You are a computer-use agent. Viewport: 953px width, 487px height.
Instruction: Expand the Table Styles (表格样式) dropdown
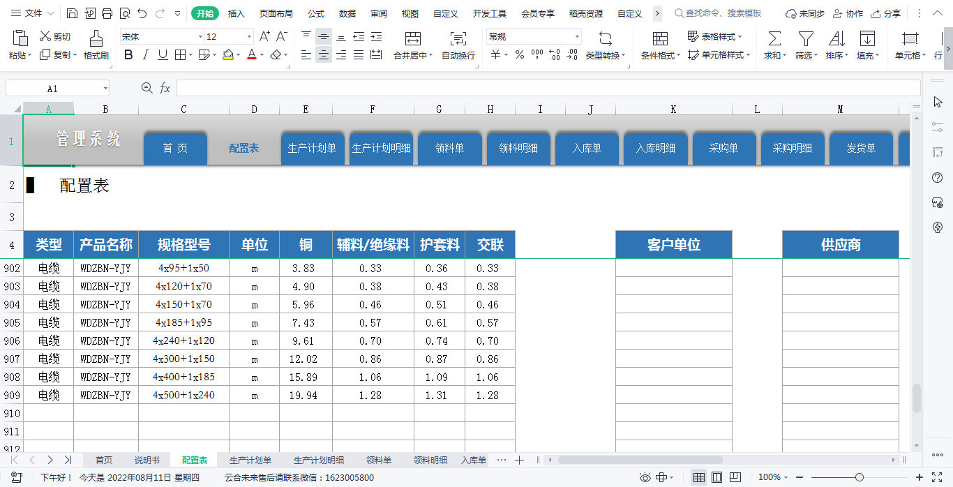pyautogui.click(x=740, y=37)
